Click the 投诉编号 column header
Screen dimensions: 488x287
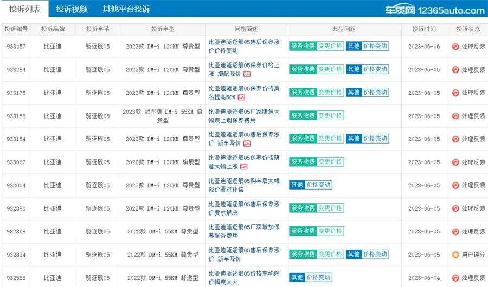point(16,29)
